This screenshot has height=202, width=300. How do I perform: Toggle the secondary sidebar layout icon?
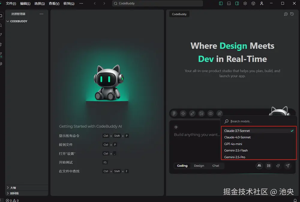tap(237, 3)
